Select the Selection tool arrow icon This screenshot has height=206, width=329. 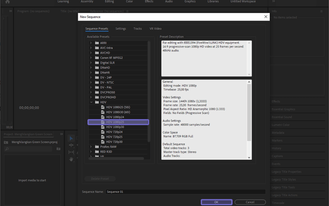point(71,138)
